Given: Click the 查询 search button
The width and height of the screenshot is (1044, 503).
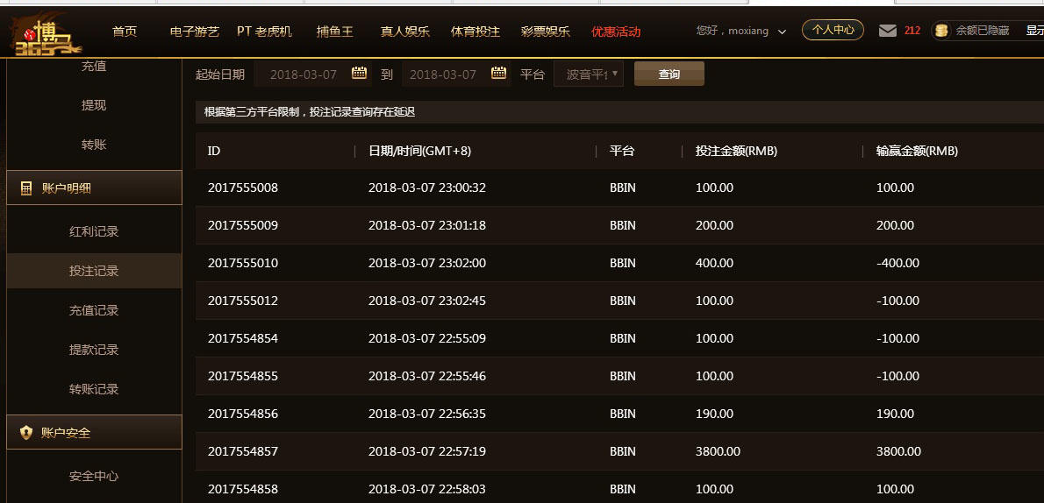Looking at the screenshot, I should tap(669, 74).
